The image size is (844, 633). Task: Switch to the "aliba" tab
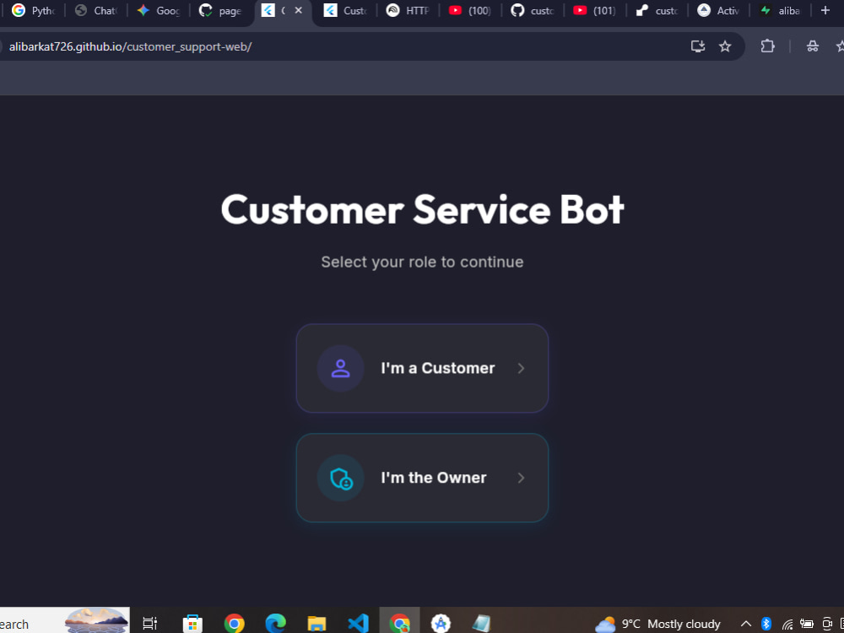click(x=781, y=10)
